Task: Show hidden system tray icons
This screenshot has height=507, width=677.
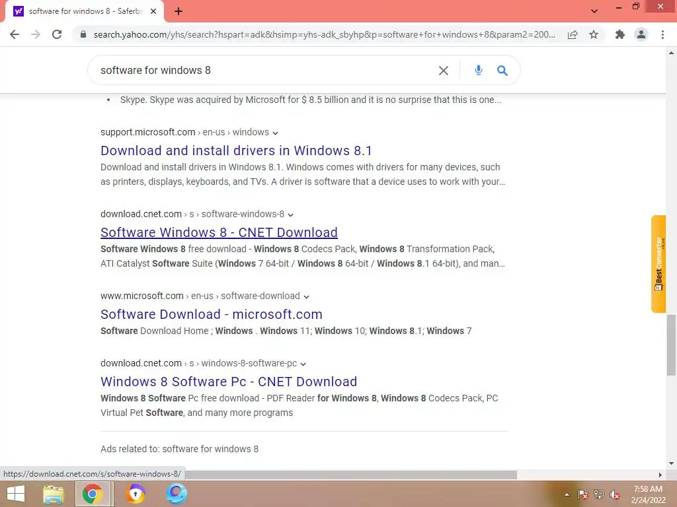Action: [x=567, y=494]
